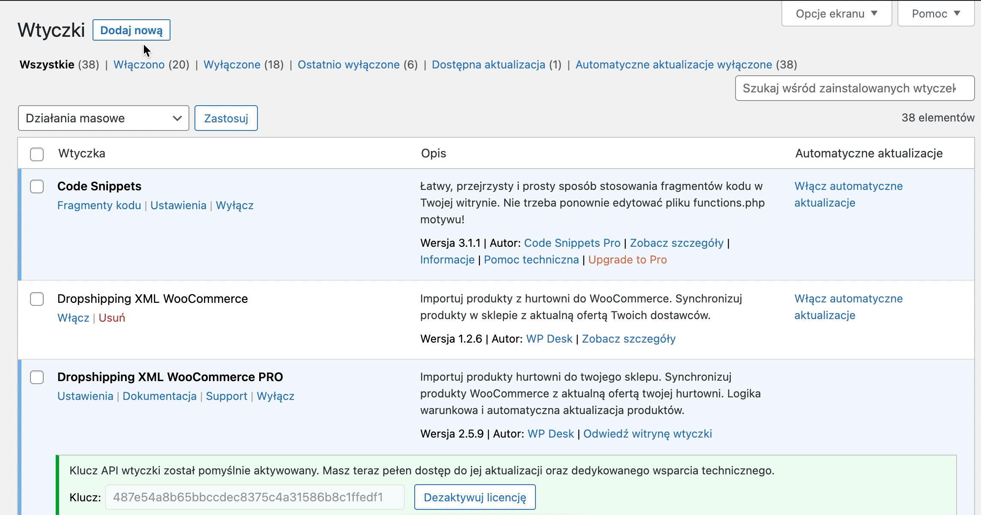Click the Upgrade to Pro link
Screen dimensions: 981x515
tap(628, 260)
